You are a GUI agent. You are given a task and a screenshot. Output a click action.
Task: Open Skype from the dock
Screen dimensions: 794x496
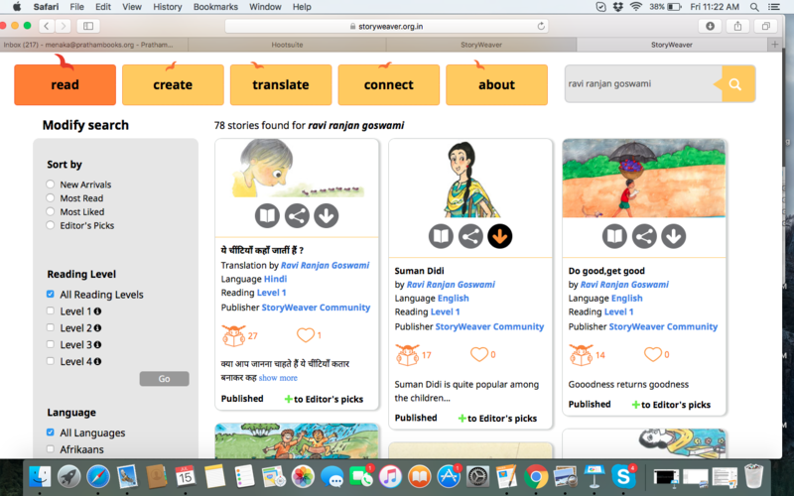623,476
